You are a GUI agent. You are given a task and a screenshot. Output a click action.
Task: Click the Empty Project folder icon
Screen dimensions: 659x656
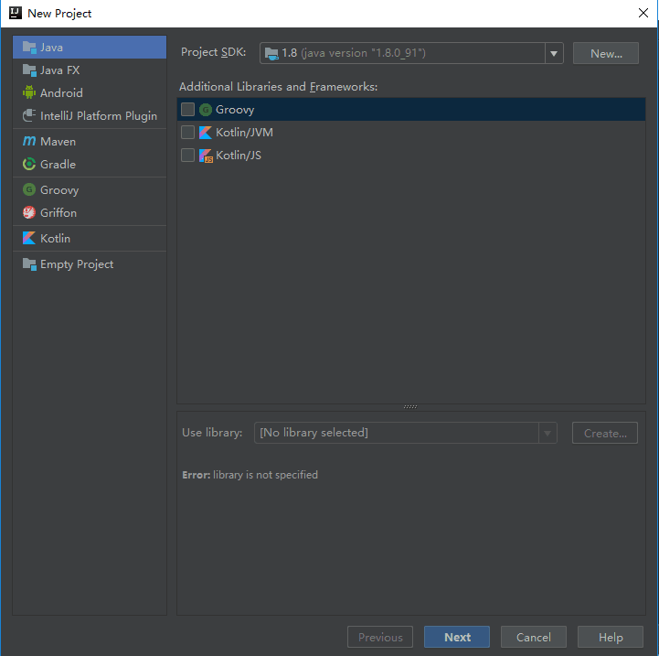[29, 264]
